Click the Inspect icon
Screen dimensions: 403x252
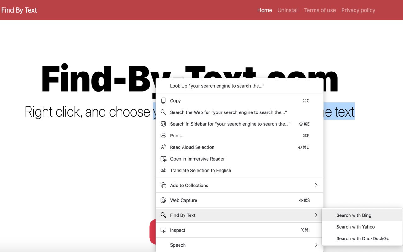click(163, 230)
